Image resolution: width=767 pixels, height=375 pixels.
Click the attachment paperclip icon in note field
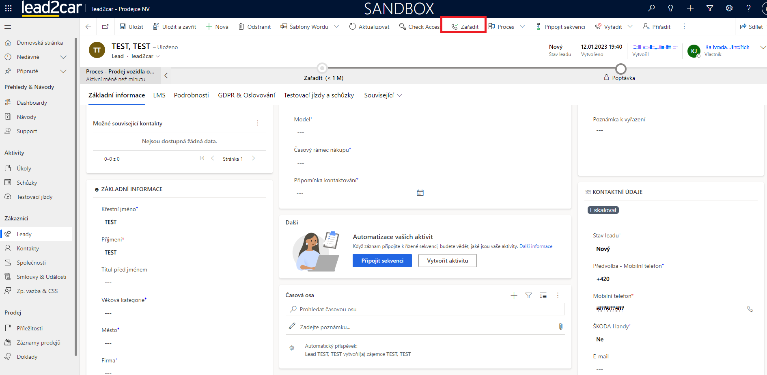pyautogui.click(x=560, y=326)
